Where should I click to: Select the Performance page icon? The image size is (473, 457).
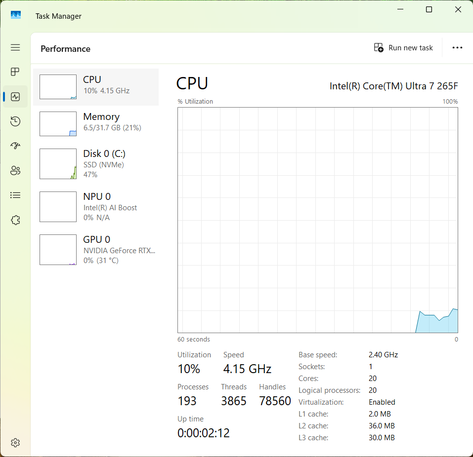(x=15, y=97)
